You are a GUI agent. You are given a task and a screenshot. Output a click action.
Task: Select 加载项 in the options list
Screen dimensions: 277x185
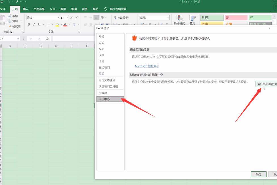pos(110,93)
